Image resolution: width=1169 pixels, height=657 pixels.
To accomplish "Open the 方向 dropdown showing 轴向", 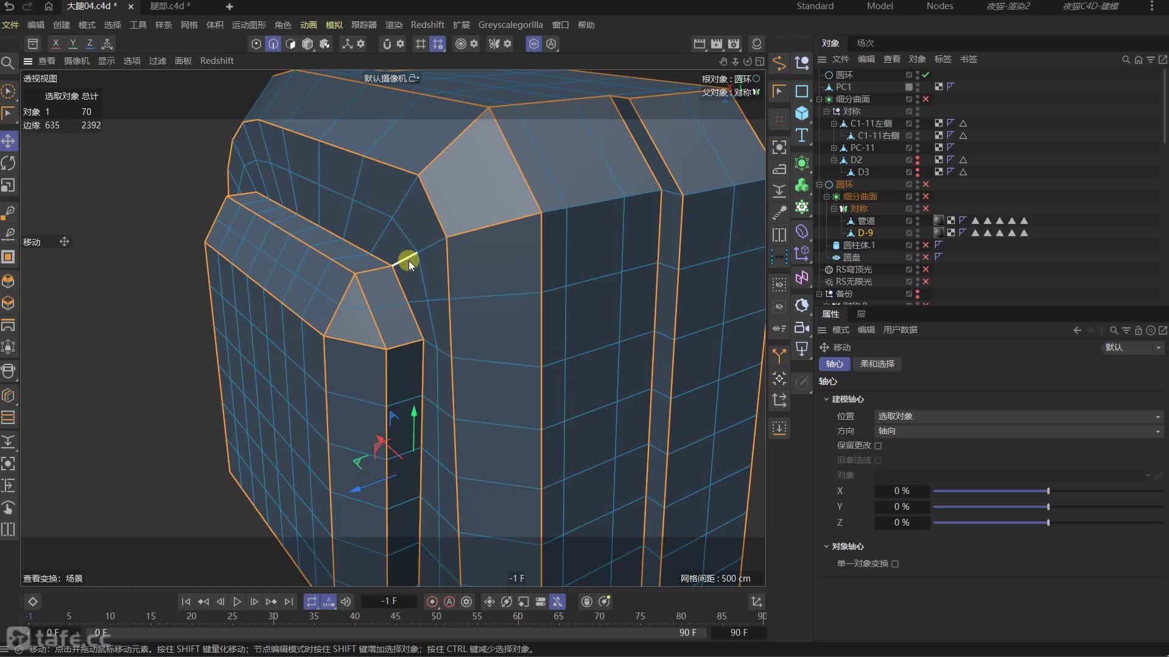I will coord(1018,431).
